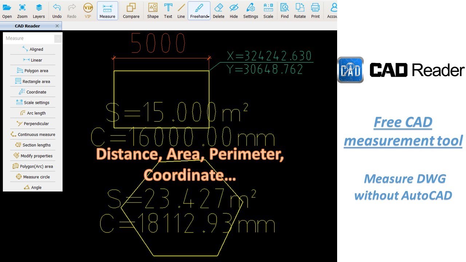
Task: Select Continuous measure option
Action: click(33, 135)
